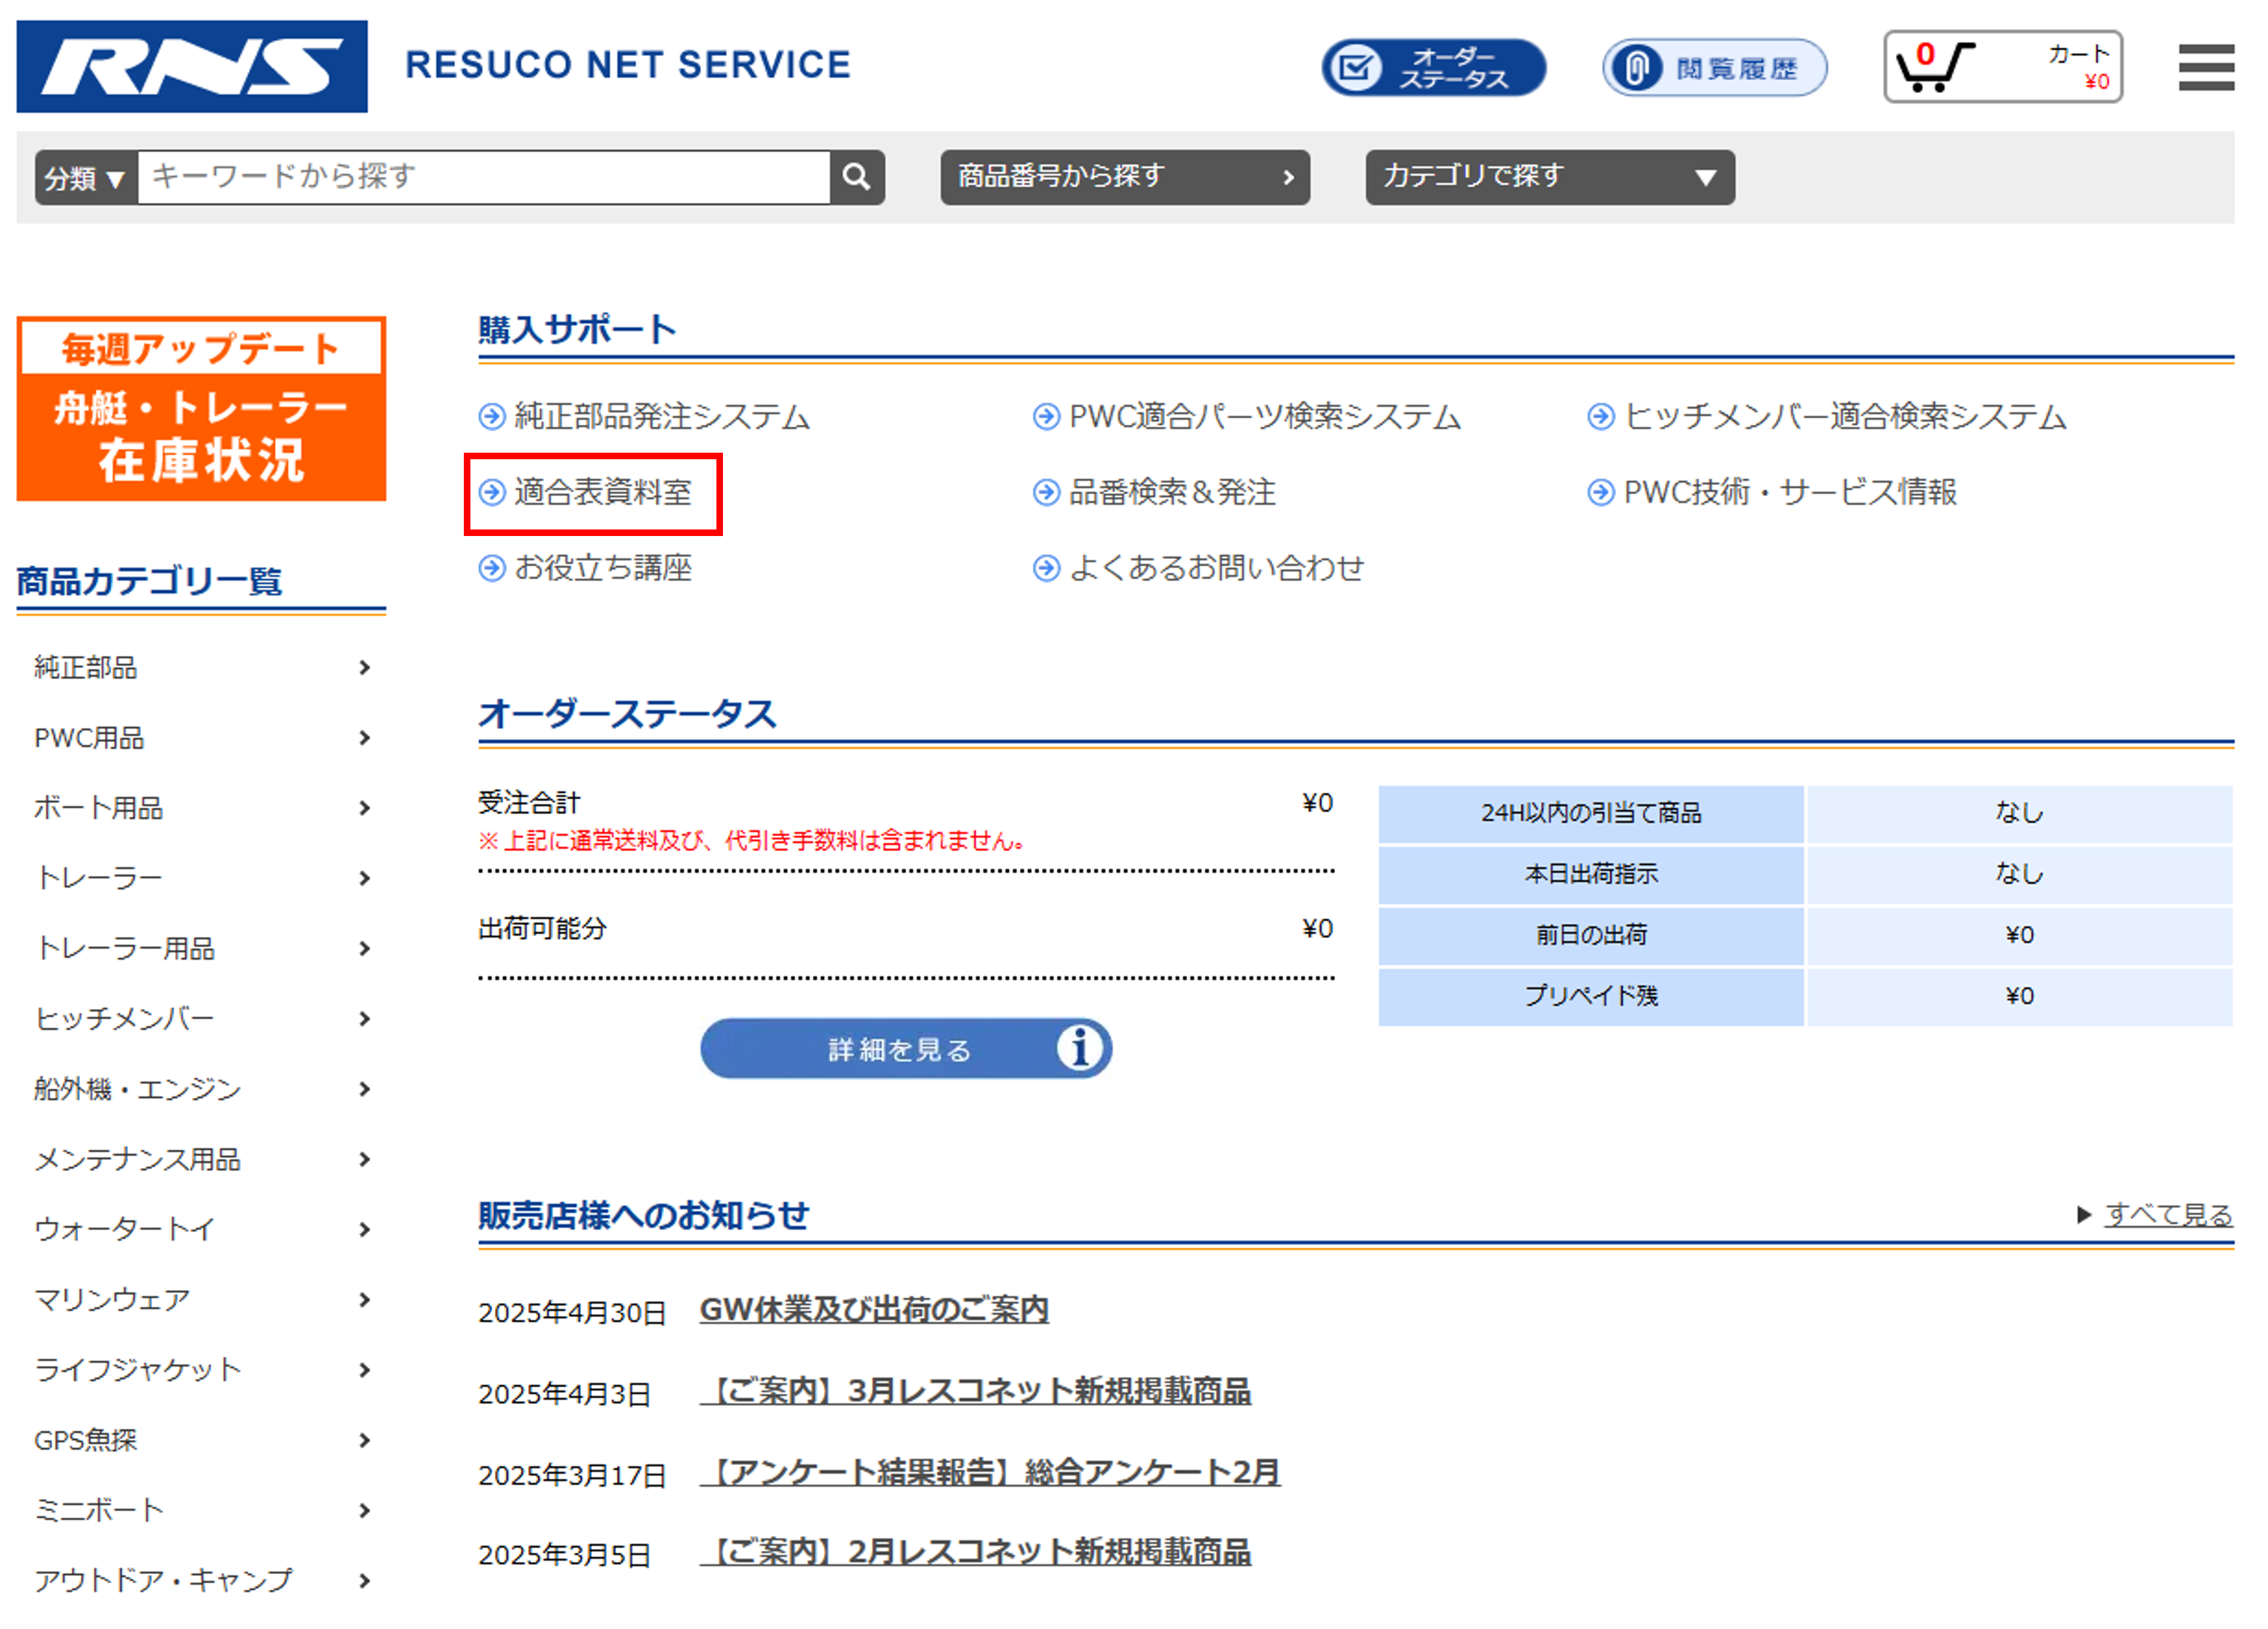The height and width of the screenshot is (1629, 2268).
Task: Click the keyword search input field
Action: pyautogui.click(x=483, y=177)
